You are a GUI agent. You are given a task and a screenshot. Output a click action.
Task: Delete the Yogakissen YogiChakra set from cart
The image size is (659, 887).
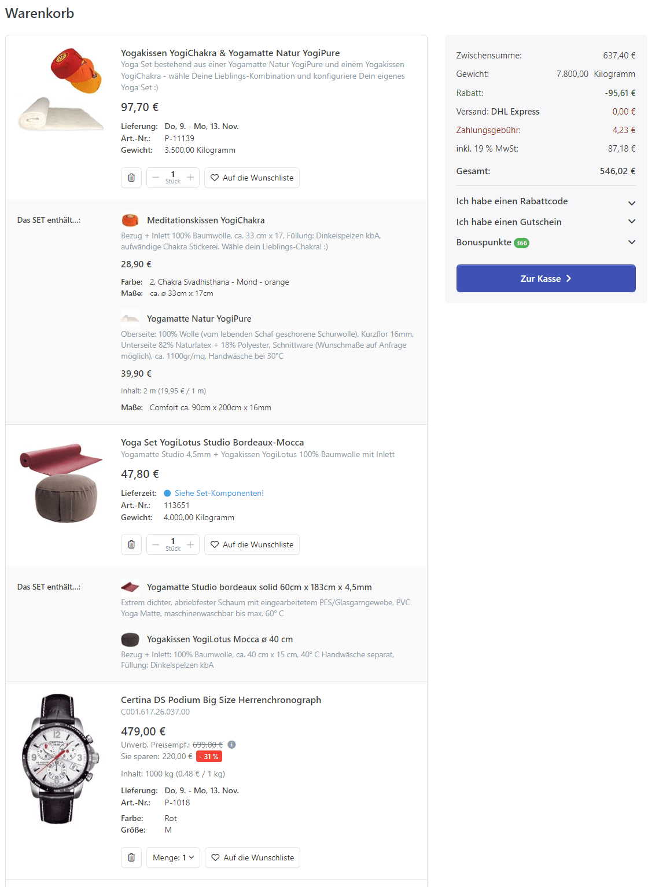131,178
